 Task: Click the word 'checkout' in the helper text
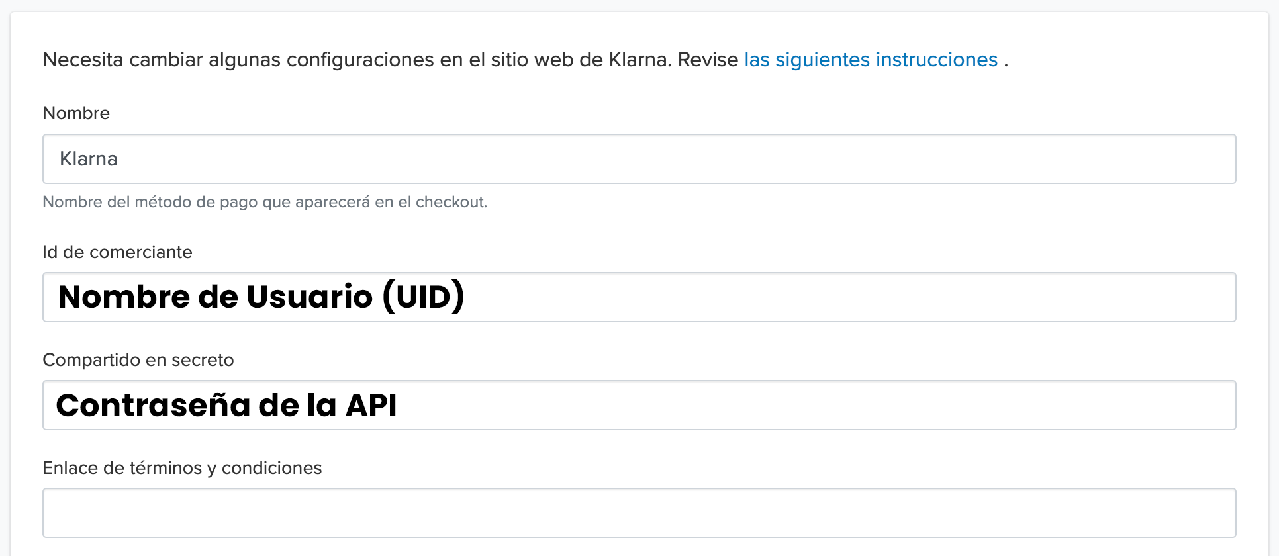tap(451, 202)
